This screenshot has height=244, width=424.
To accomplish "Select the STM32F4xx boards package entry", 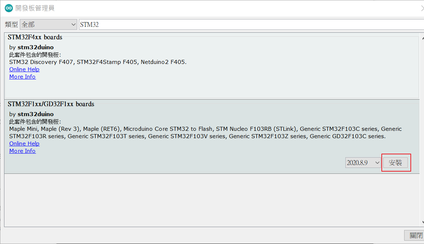I will 212,66.
